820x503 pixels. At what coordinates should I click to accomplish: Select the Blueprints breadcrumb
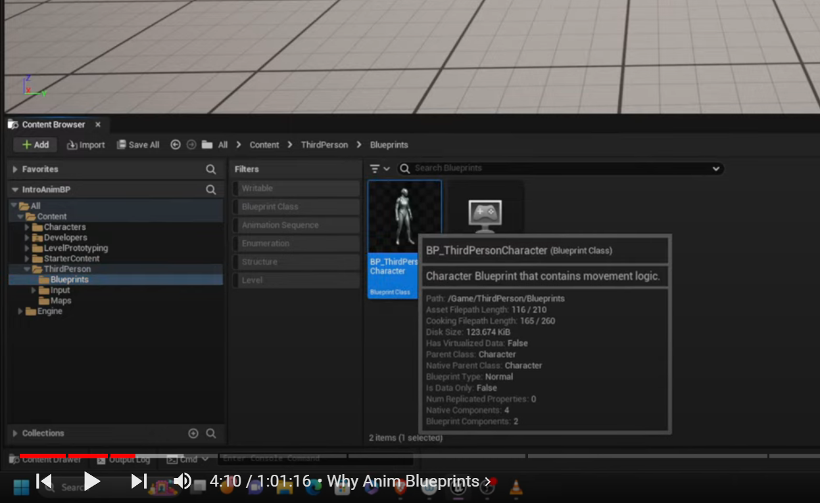(x=389, y=145)
